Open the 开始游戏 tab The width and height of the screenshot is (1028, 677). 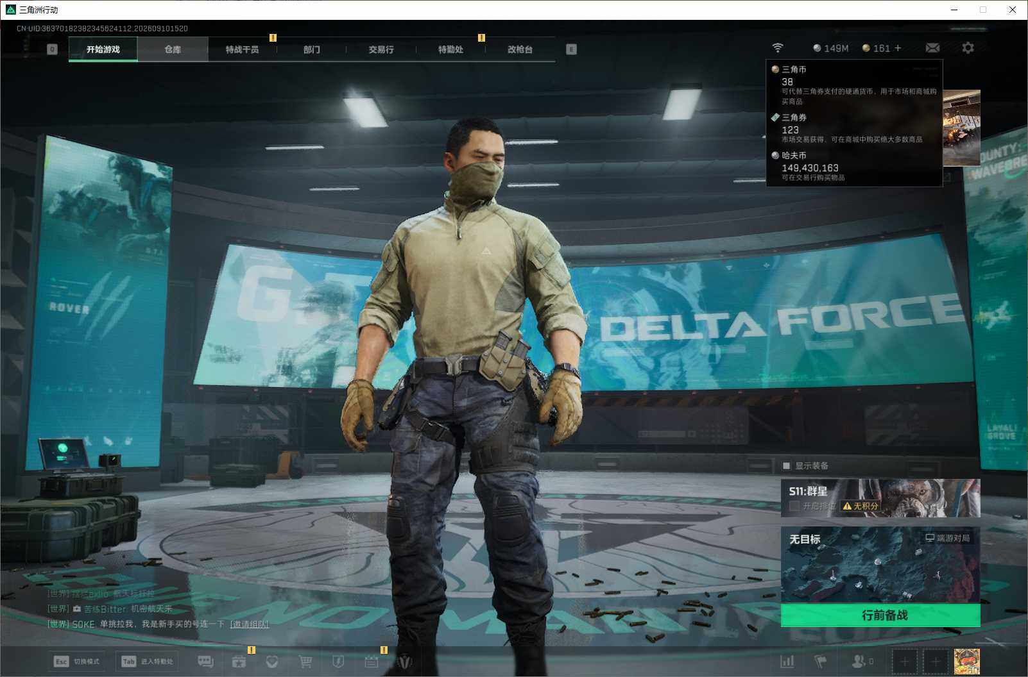(x=103, y=49)
